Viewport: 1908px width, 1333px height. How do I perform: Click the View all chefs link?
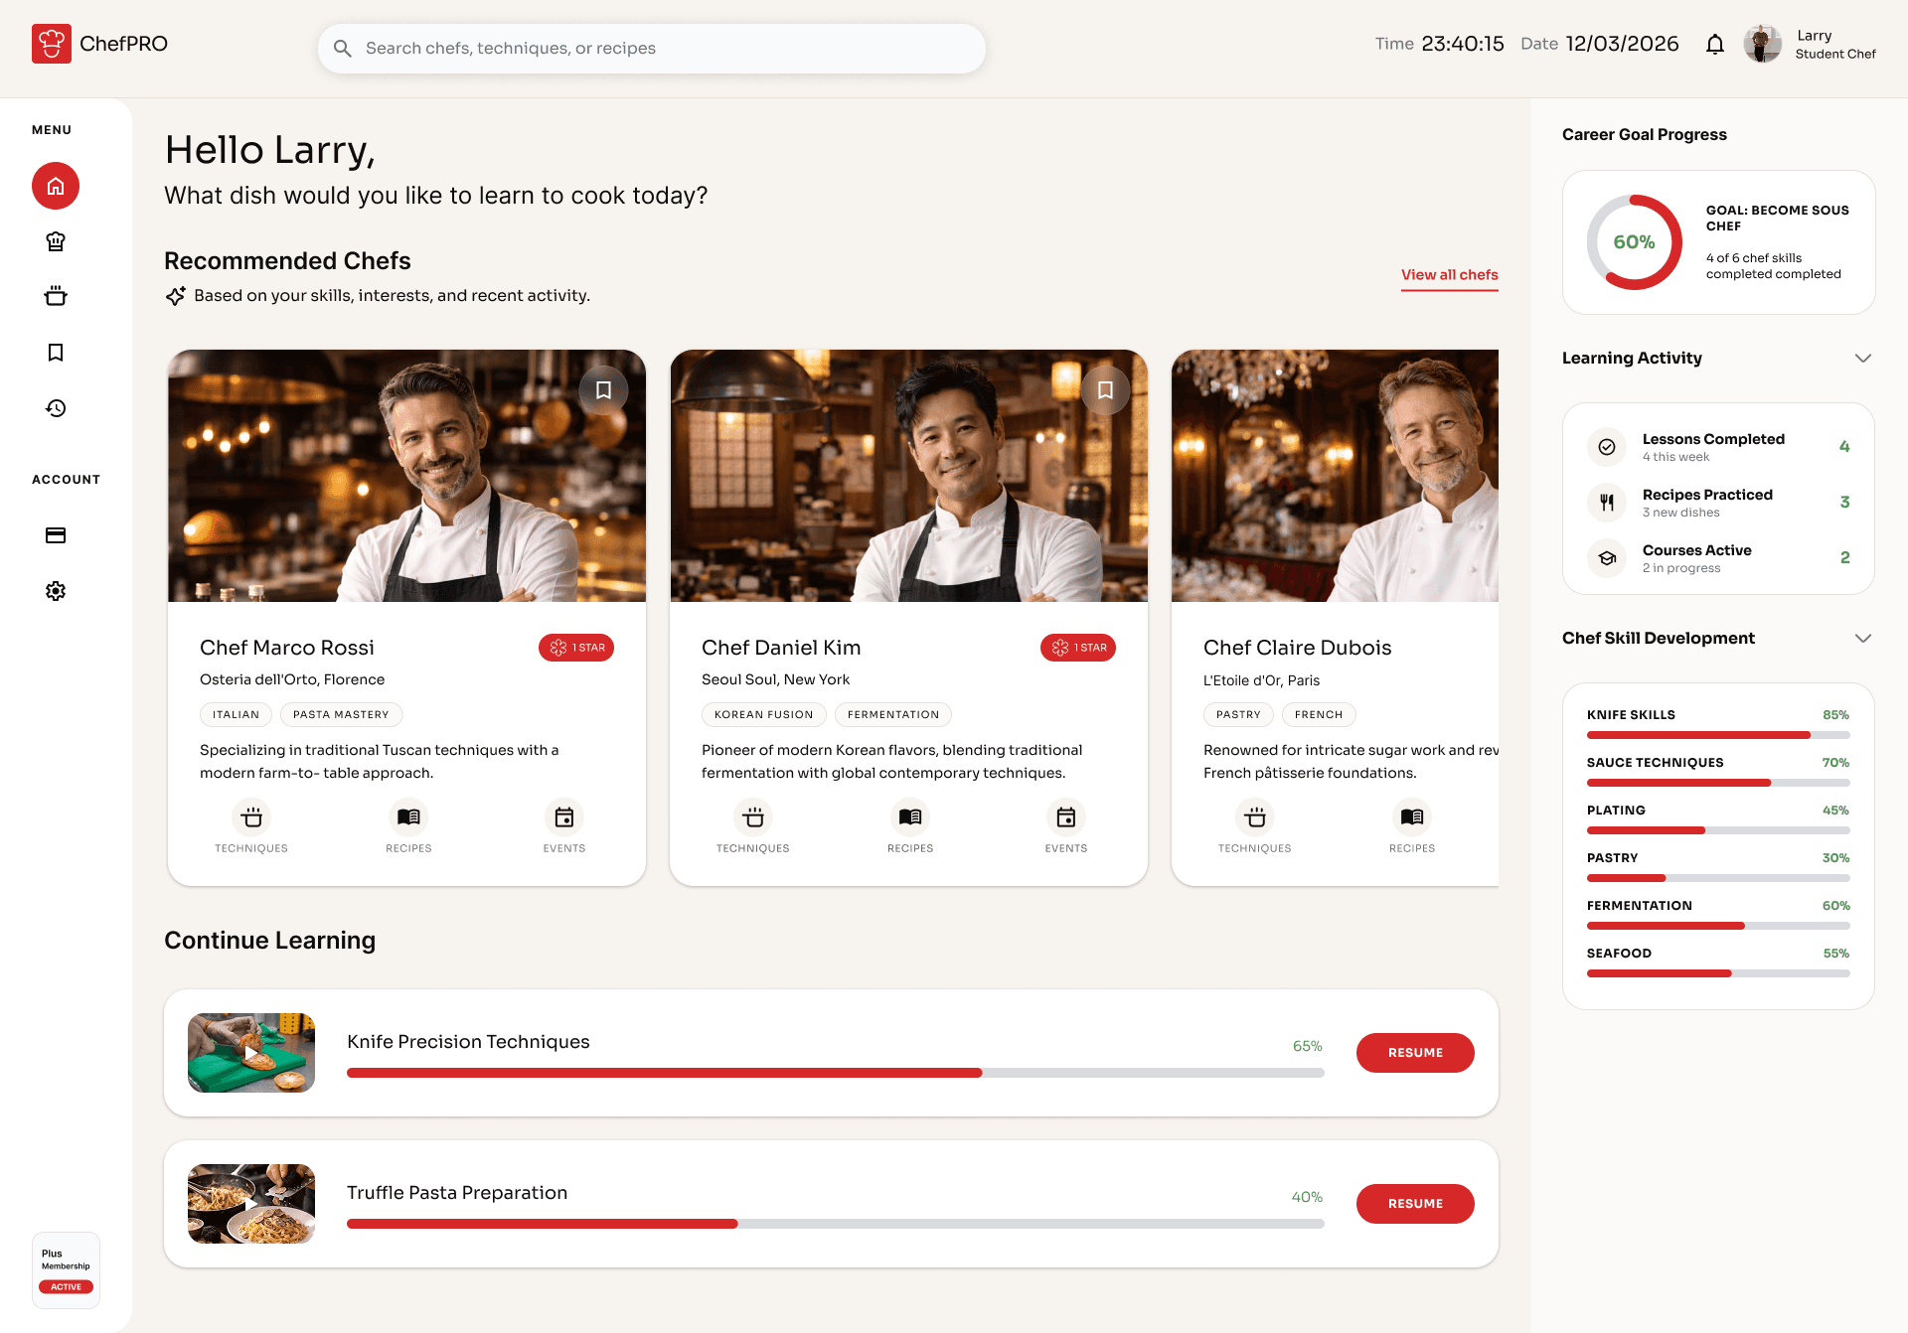(x=1449, y=275)
